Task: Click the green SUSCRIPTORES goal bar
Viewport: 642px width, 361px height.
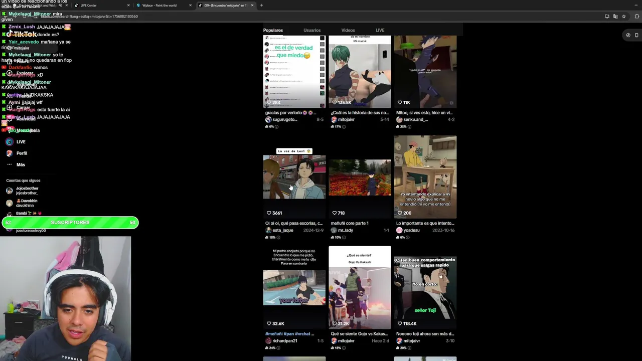Action: (x=70, y=223)
